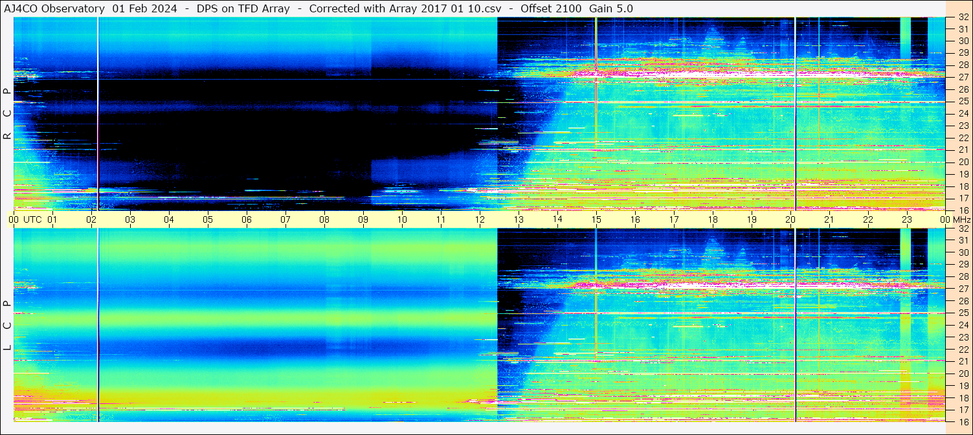This screenshot has height=435, width=973.
Task: Click "DPS on TFD Array" in the header
Action: pyautogui.click(x=243, y=8)
